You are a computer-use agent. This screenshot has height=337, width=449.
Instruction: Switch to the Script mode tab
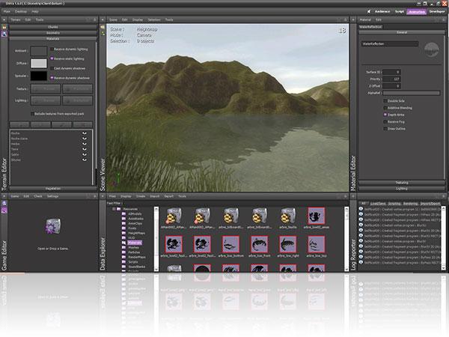(x=399, y=12)
